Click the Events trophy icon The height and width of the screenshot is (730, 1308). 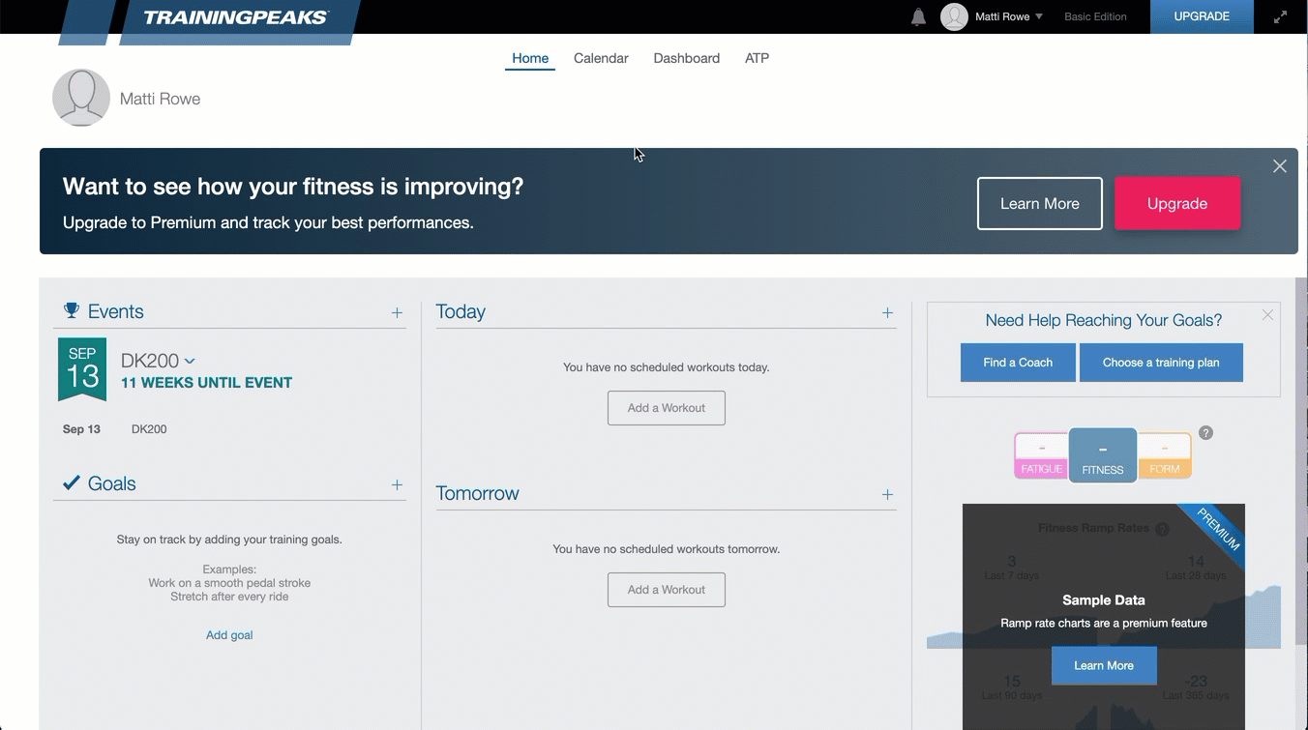point(72,310)
